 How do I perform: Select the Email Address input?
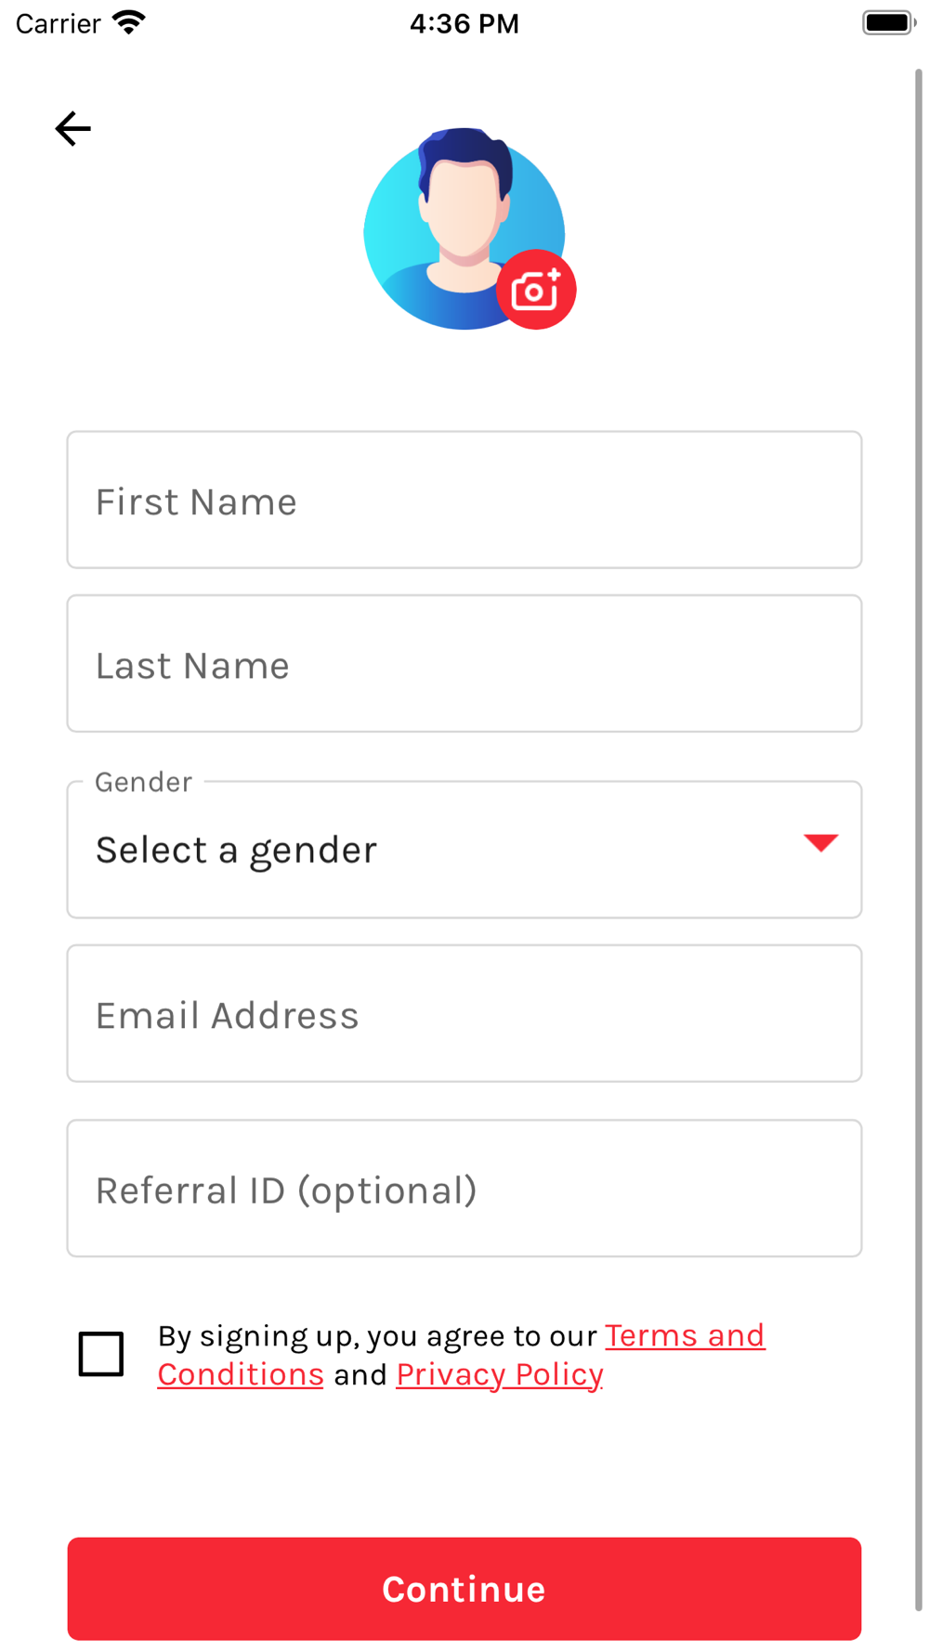click(x=464, y=1014)
